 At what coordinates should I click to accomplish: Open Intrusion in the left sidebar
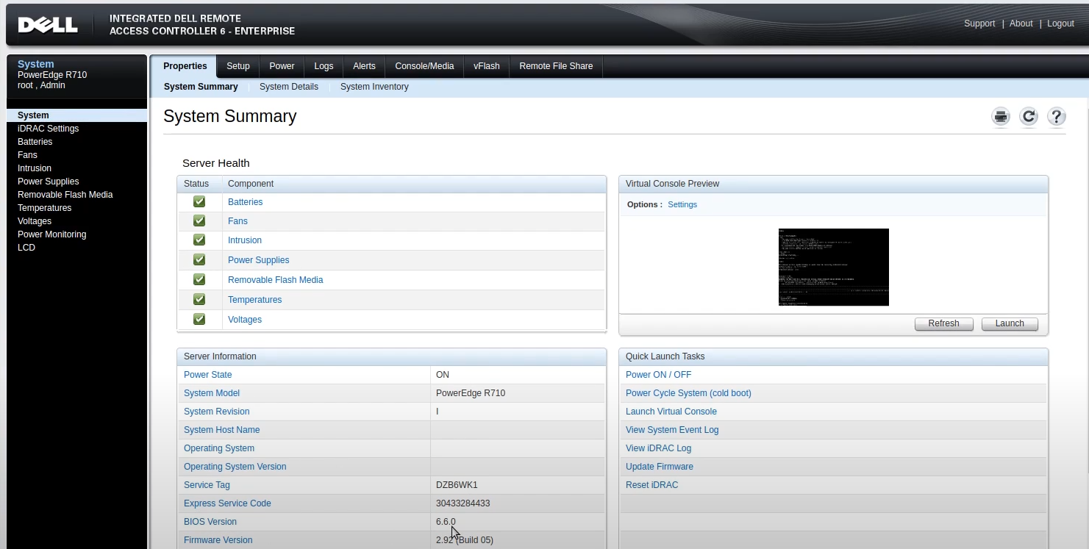[x=35, y=168]
